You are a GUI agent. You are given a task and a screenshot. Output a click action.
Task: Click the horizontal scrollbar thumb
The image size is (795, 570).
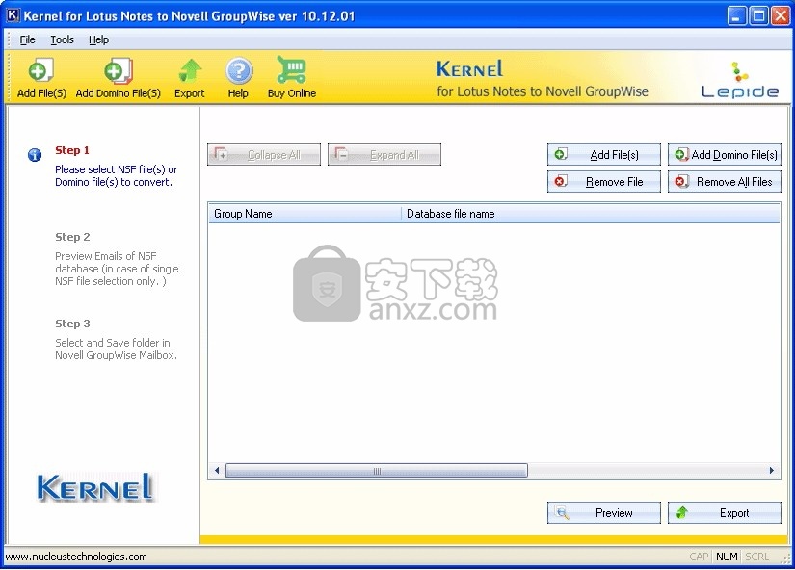pos(377,470)
